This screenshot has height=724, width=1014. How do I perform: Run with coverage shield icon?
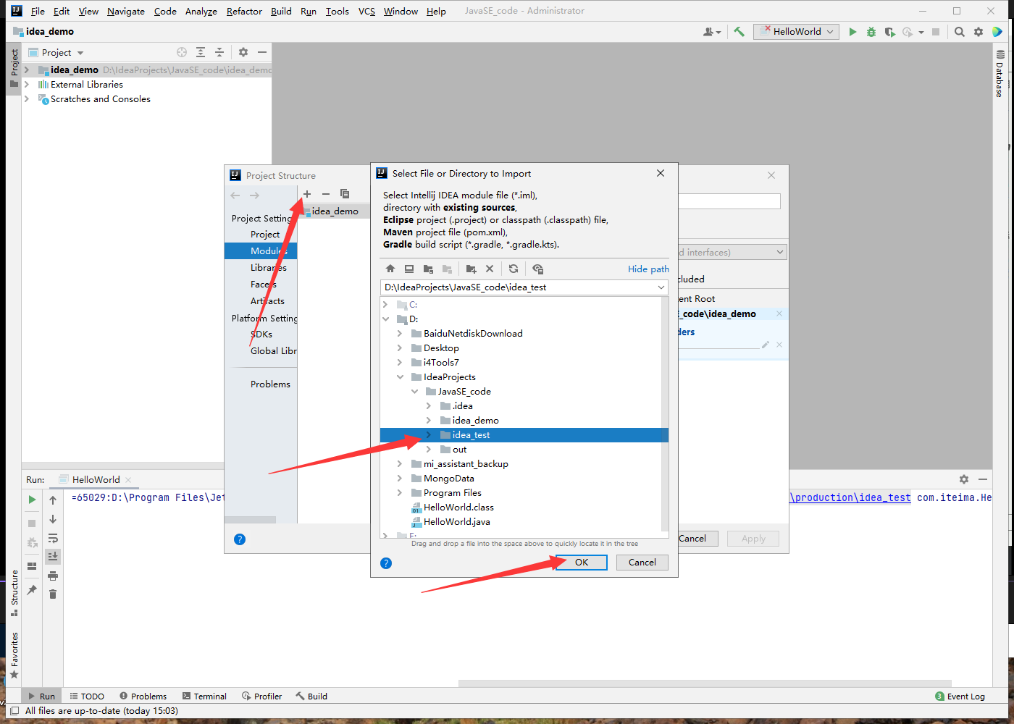coord(889,32)
